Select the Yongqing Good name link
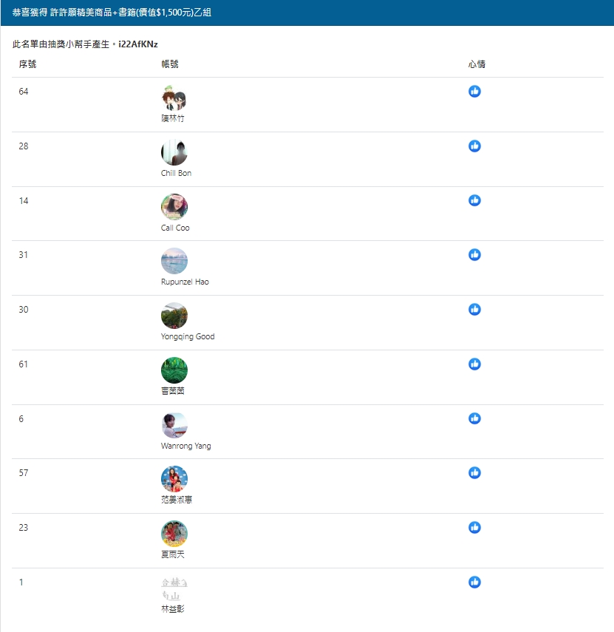The height and width of the screenshot is (632, 614). pos(188,336)
